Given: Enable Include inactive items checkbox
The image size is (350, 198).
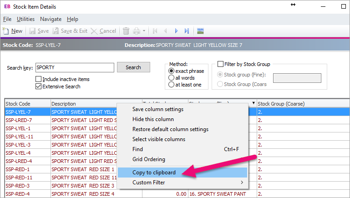Looking at the screenshot, I should (x=38, y=79).
